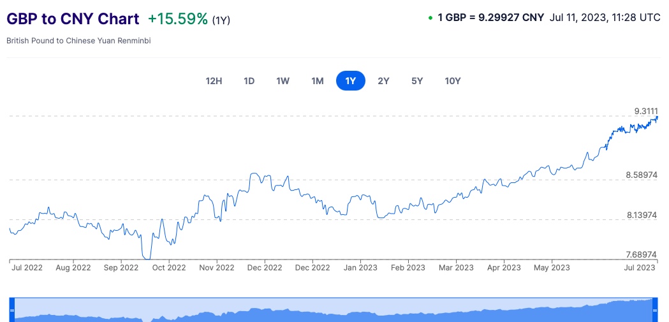
Task: Click the left handle of range navigator
Action: tap(12, 310)
